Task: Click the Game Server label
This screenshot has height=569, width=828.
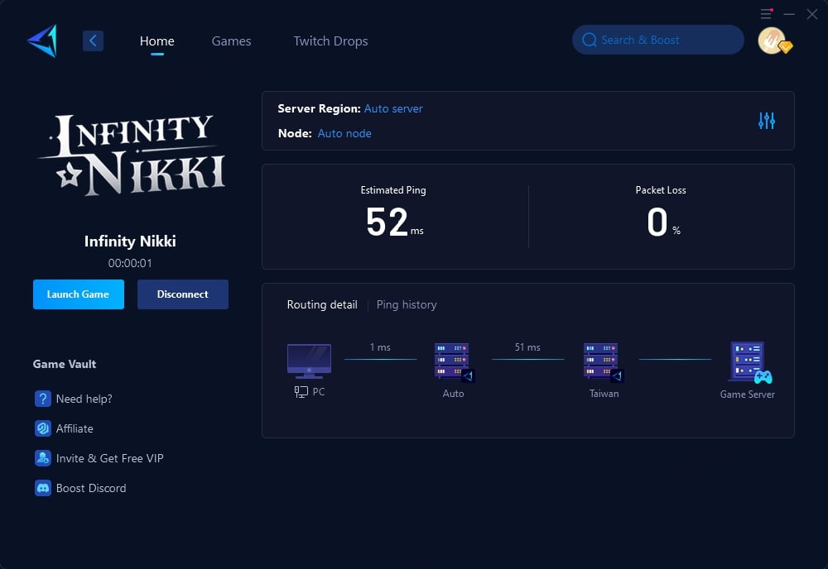Action: [747, 394]
